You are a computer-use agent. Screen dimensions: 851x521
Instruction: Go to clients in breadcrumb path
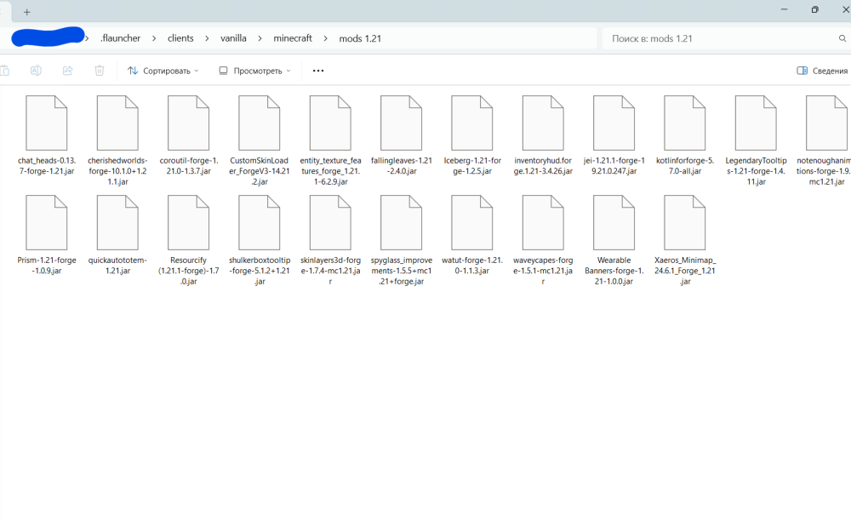(180, 38)
